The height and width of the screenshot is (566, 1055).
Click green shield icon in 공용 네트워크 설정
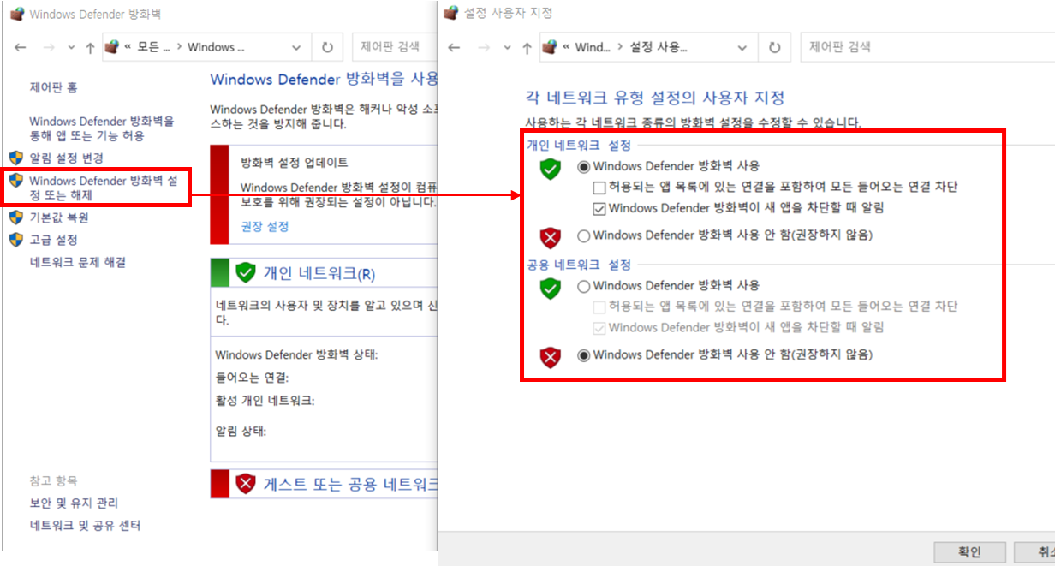coord(550,289)
